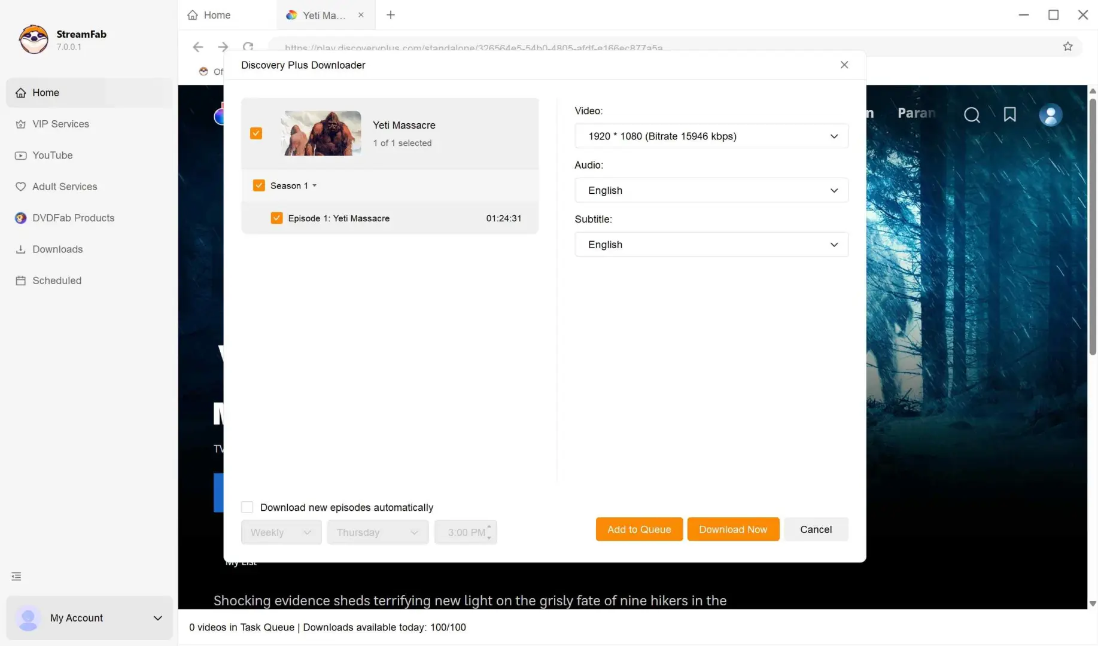Click Add to Queue
Image resolution: width=1098 pixels, height=646 pixels.
[639, 529]
